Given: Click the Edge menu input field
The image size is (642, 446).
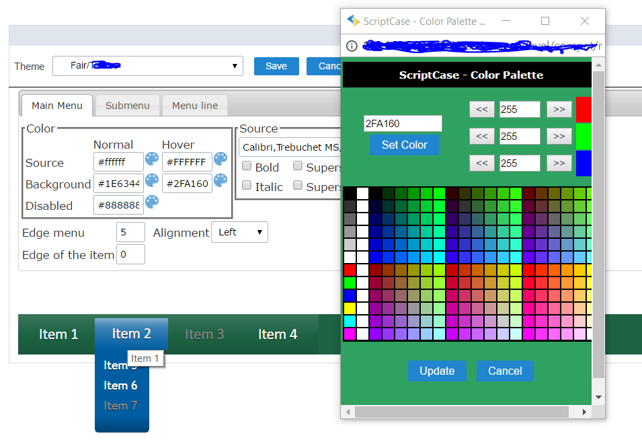Looking at the screenshot, I should coord(130,232).
